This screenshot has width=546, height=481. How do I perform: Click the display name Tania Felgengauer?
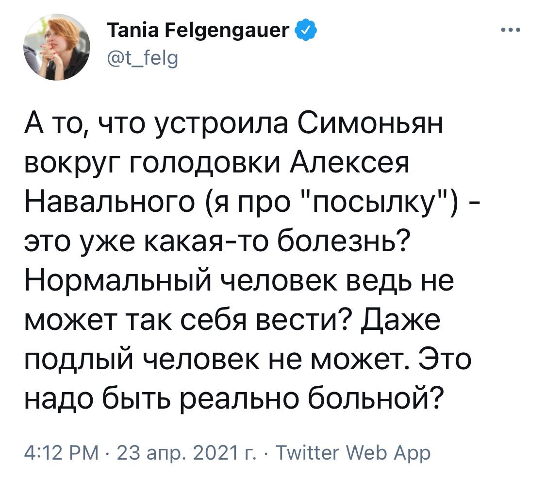coord(198,33)
